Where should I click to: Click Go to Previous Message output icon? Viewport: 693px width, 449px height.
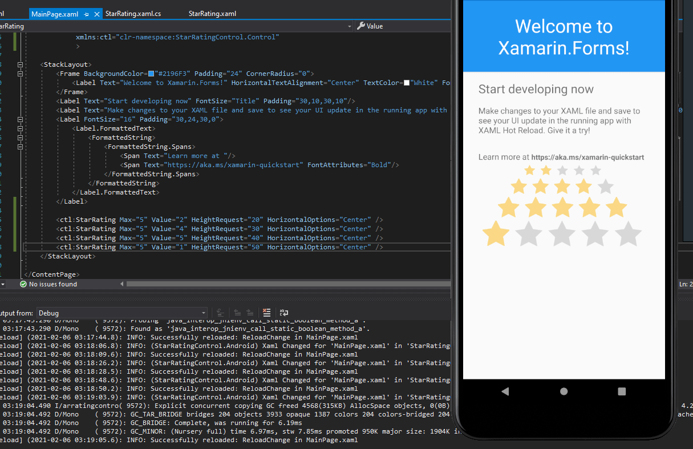point(237,313)
